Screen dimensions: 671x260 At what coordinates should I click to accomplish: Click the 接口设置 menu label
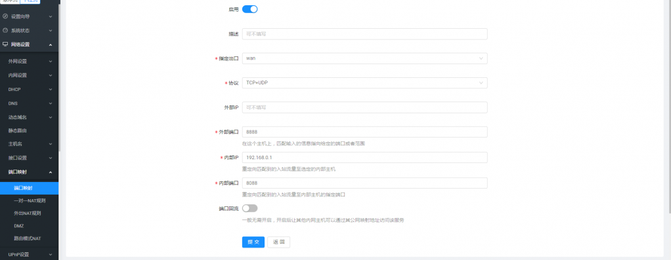[x=18, y=158]
